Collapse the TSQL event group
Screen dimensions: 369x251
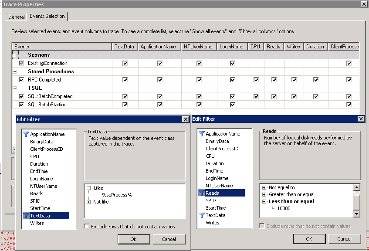pos(14,88)
